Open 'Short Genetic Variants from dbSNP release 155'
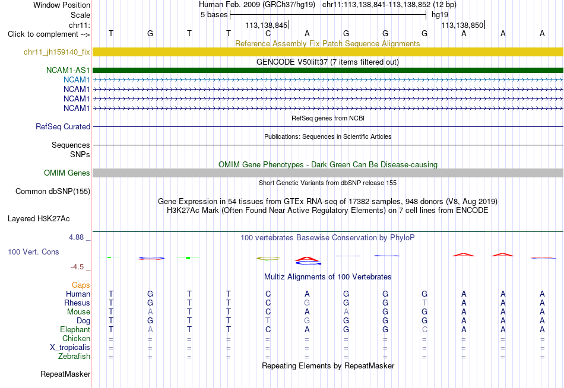The height and width of the screenshot is (388, 564). [x=328, y=183]
